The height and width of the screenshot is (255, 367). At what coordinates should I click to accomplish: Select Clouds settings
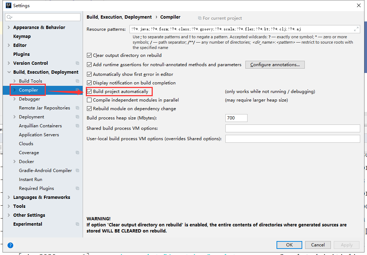pos(26,144)
